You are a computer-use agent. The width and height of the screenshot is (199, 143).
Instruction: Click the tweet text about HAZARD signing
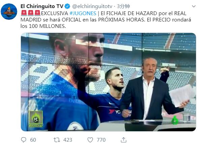pyautogui.click(x=106, y=20)
